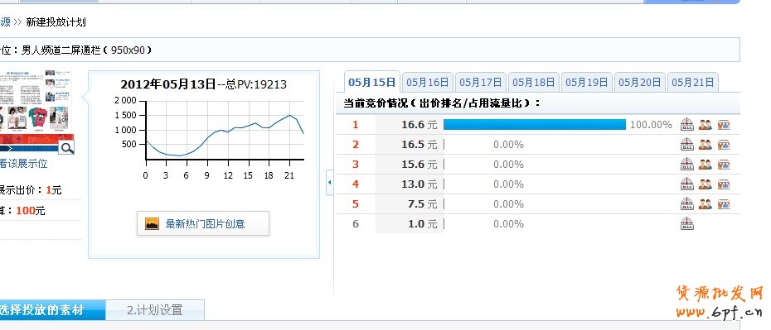The image size is (771, 330).
Task: Click the blue 100.00% traffic bar
Action: (x=535, y=125)
